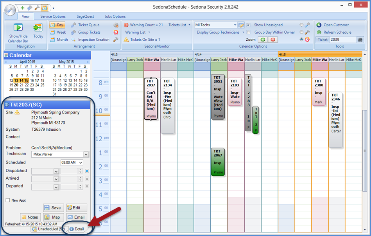371x236 pixels.
Task: Check the New Appt checkbox
Action: click(x=8, y=200)
